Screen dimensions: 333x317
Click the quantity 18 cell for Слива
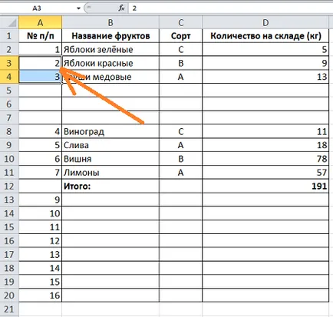[265, 145]
